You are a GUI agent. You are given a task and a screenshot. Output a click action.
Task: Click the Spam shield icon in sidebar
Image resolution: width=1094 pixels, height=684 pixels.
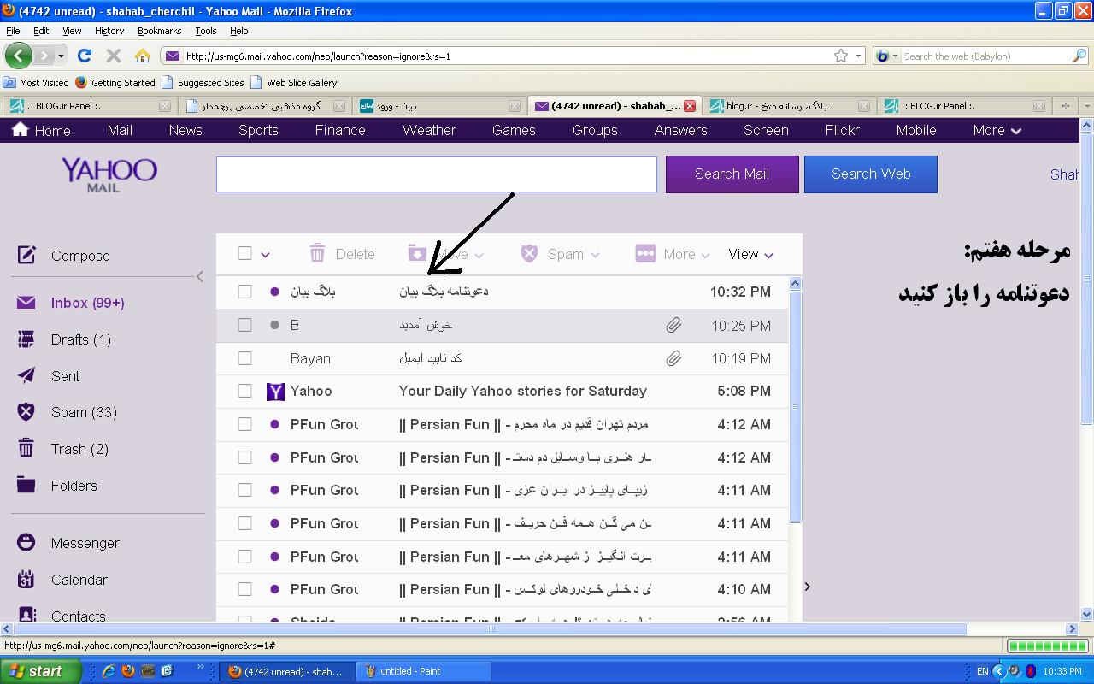tap(26, 412)
